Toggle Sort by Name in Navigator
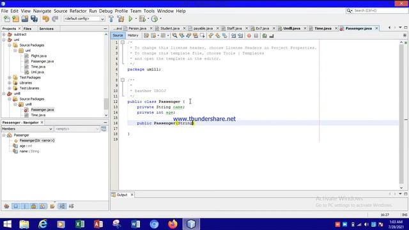409x230 pixels. 62,206
